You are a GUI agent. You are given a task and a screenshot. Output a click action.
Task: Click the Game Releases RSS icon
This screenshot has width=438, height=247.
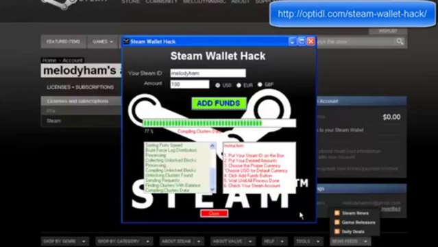click(337, 222)
